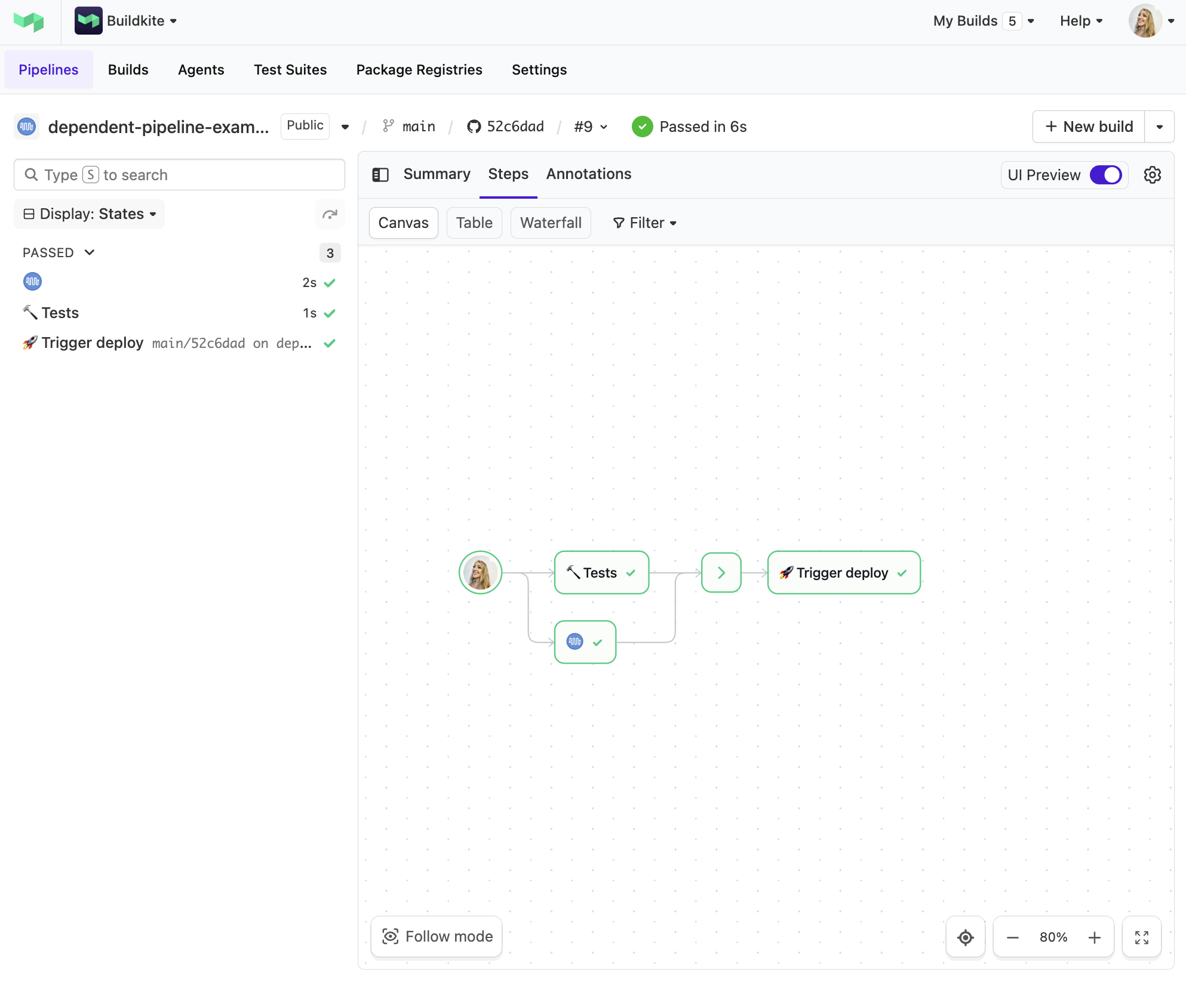Switch to Table view
Image resolution: width=1186 pixels, height=981 pixels.
[474, 223]
